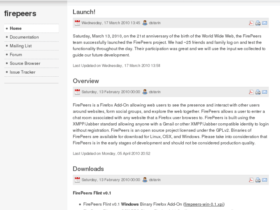
Task: Click printer icon in Downloads article header
Action: pos(258,180)
